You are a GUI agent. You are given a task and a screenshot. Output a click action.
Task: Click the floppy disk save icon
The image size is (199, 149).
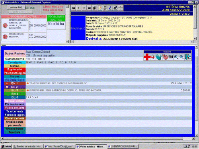171,57
